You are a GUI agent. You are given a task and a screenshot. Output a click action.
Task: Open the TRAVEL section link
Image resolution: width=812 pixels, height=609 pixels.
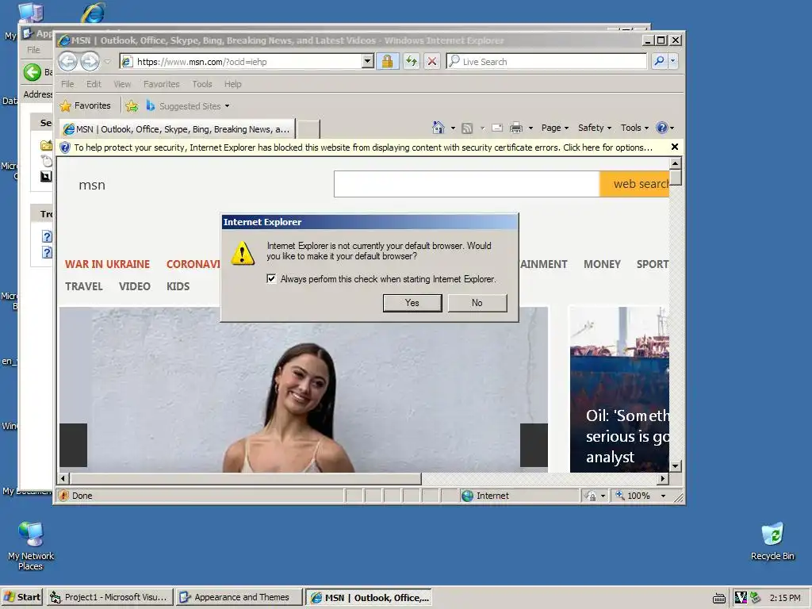click(x=84, y=286)
